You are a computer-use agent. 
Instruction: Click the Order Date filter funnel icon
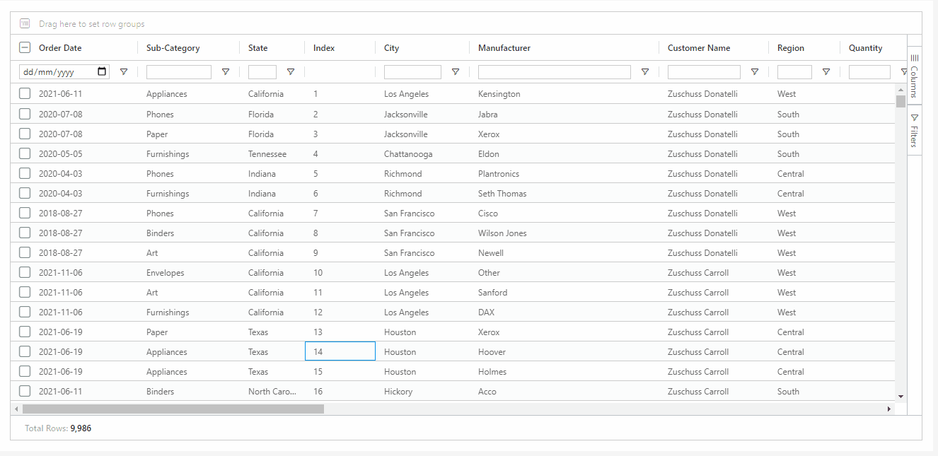[124, 72]
